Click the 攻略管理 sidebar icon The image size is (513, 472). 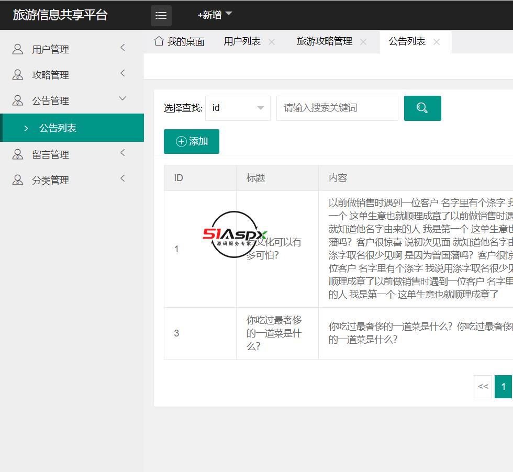(18, 75)
